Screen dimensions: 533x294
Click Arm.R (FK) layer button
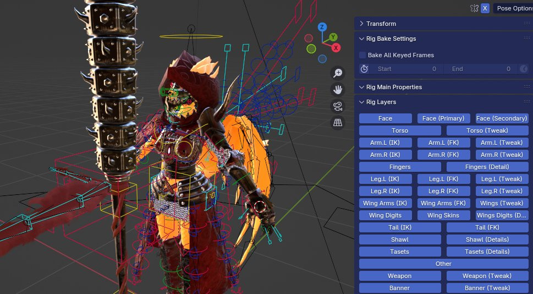coord(443,155)
